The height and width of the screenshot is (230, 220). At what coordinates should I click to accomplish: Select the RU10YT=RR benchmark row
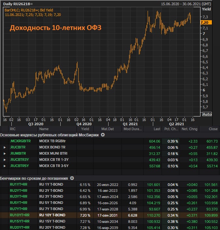coord(20,215)
